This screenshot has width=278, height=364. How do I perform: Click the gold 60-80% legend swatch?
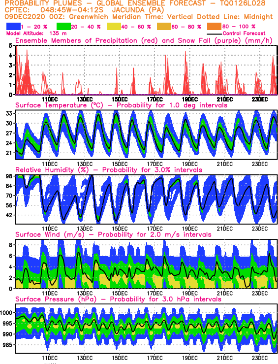click(164, 27)
